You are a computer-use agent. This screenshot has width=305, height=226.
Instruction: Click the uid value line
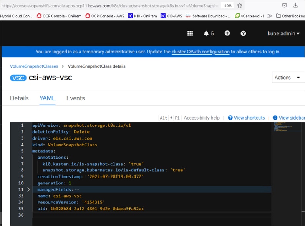91,209
